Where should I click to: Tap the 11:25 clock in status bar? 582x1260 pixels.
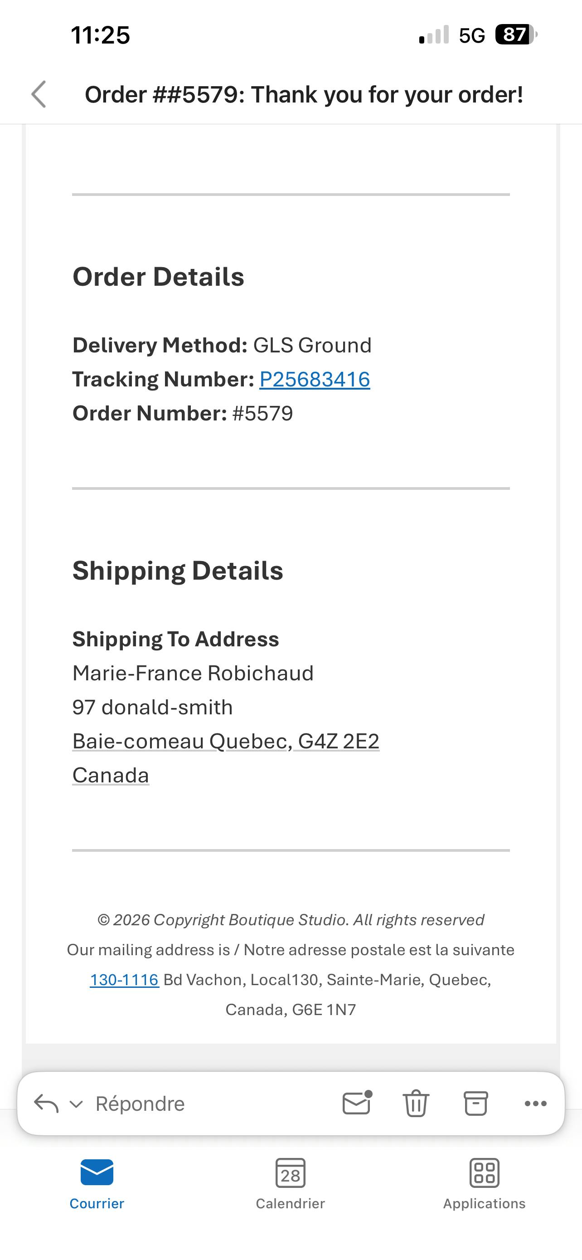click(101, 35)
